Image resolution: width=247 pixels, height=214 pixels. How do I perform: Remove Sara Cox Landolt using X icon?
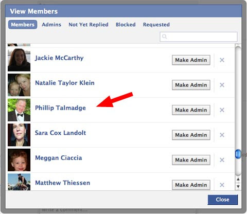click(x=222, y=135)
